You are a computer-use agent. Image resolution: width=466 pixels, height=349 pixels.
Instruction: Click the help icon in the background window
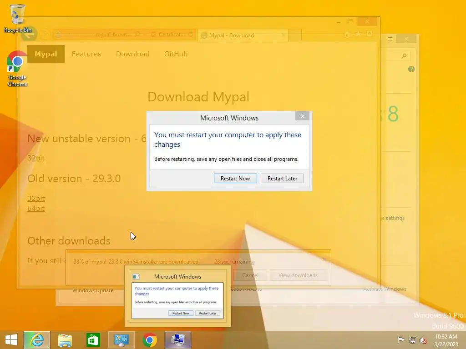click(411, 69)
